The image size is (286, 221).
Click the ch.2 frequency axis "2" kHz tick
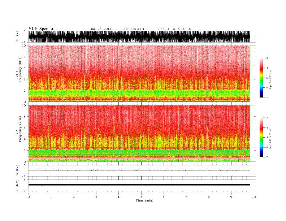pyautogui.click(x=25, y=151)
